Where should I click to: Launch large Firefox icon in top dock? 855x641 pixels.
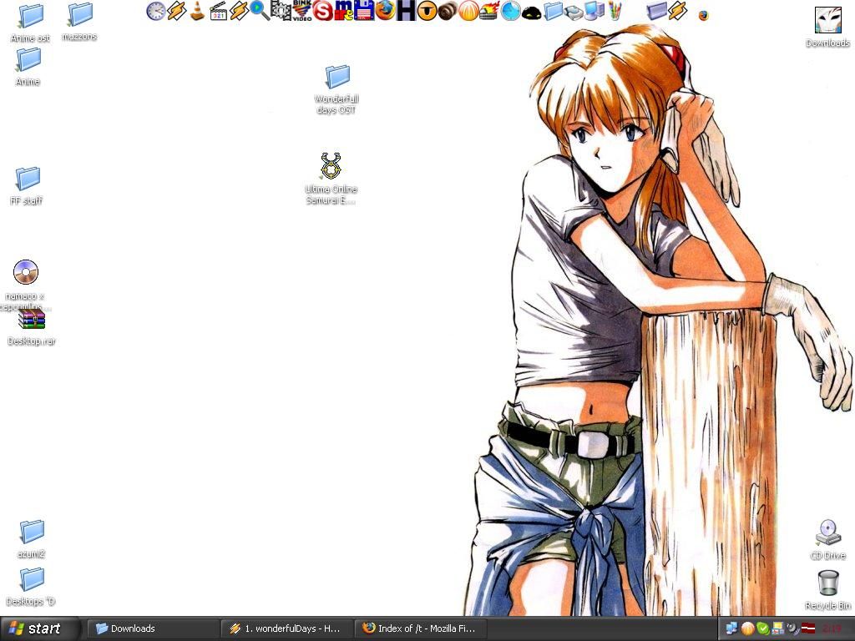click(385, 10)
